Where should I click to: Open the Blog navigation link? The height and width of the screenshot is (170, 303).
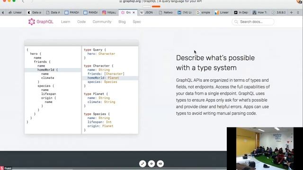122,22
